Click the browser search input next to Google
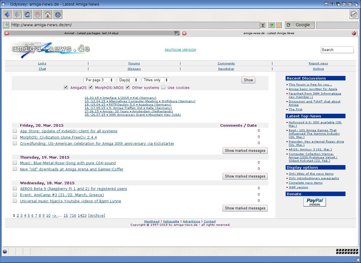361x263 pixels. pyautogui.click(x=337, y=25)
